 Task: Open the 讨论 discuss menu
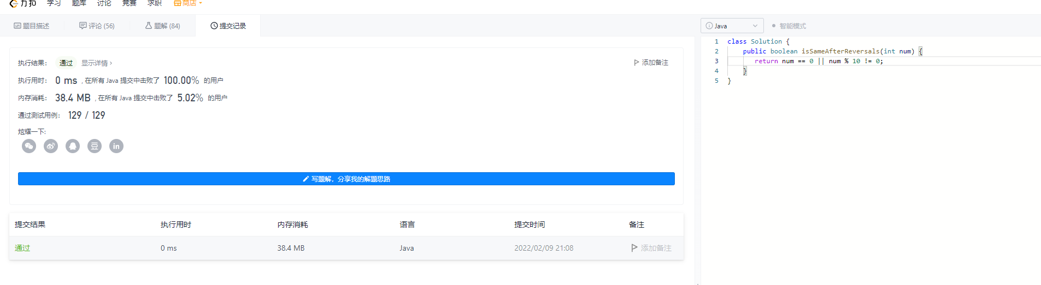point(104,3)
